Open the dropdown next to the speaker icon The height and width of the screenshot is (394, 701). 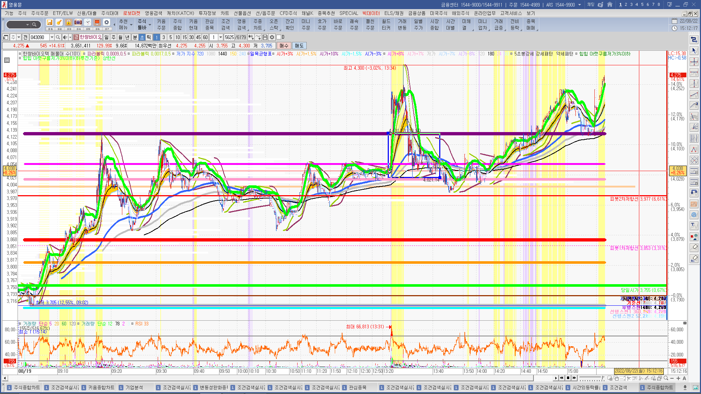(x=70, y=37)
